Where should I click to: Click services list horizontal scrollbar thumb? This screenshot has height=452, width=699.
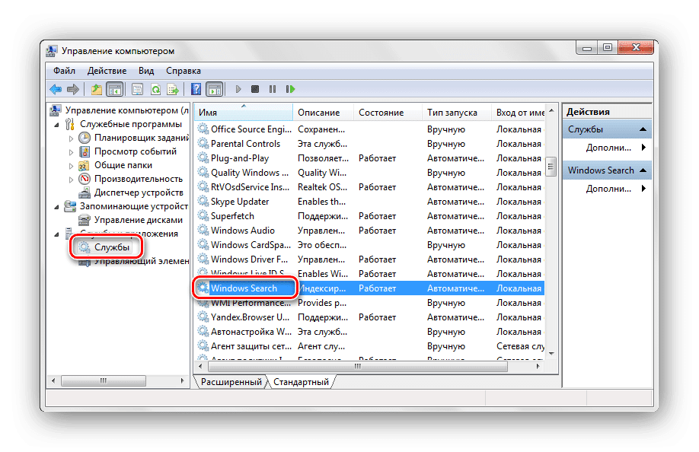click(358, 367)
